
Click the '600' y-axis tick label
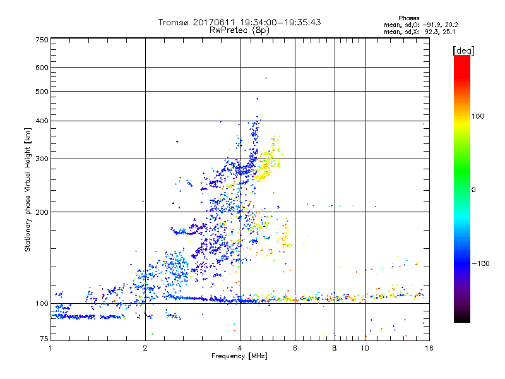[42, 68]
